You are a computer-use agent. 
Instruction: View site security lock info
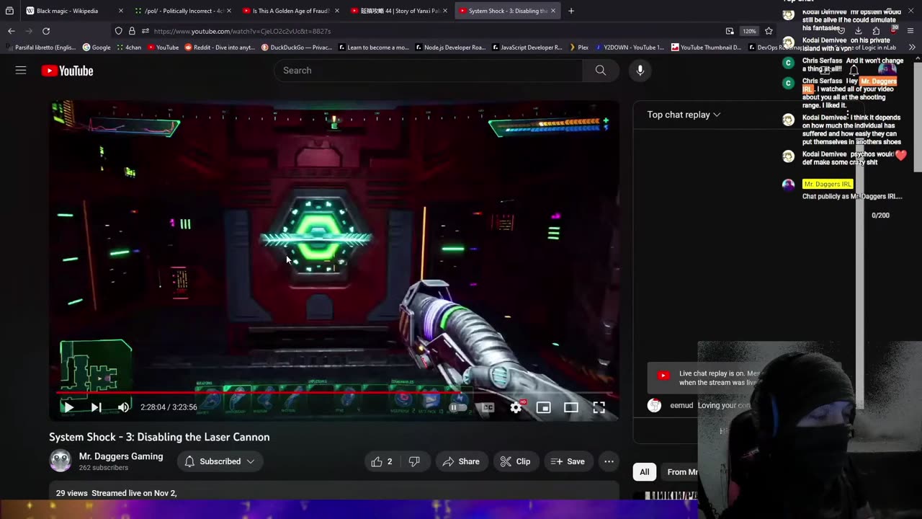[132, 31]
